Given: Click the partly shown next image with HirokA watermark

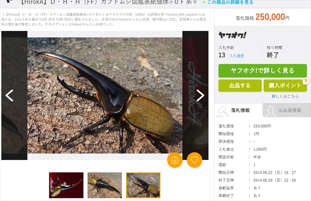Looking at the screenshot, I should (195, 95).
